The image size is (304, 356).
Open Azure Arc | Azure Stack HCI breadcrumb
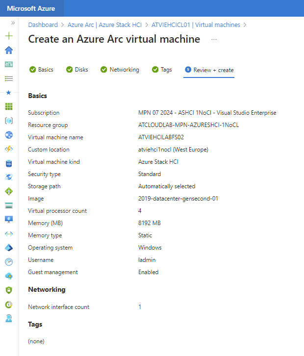tap(104, 25)
